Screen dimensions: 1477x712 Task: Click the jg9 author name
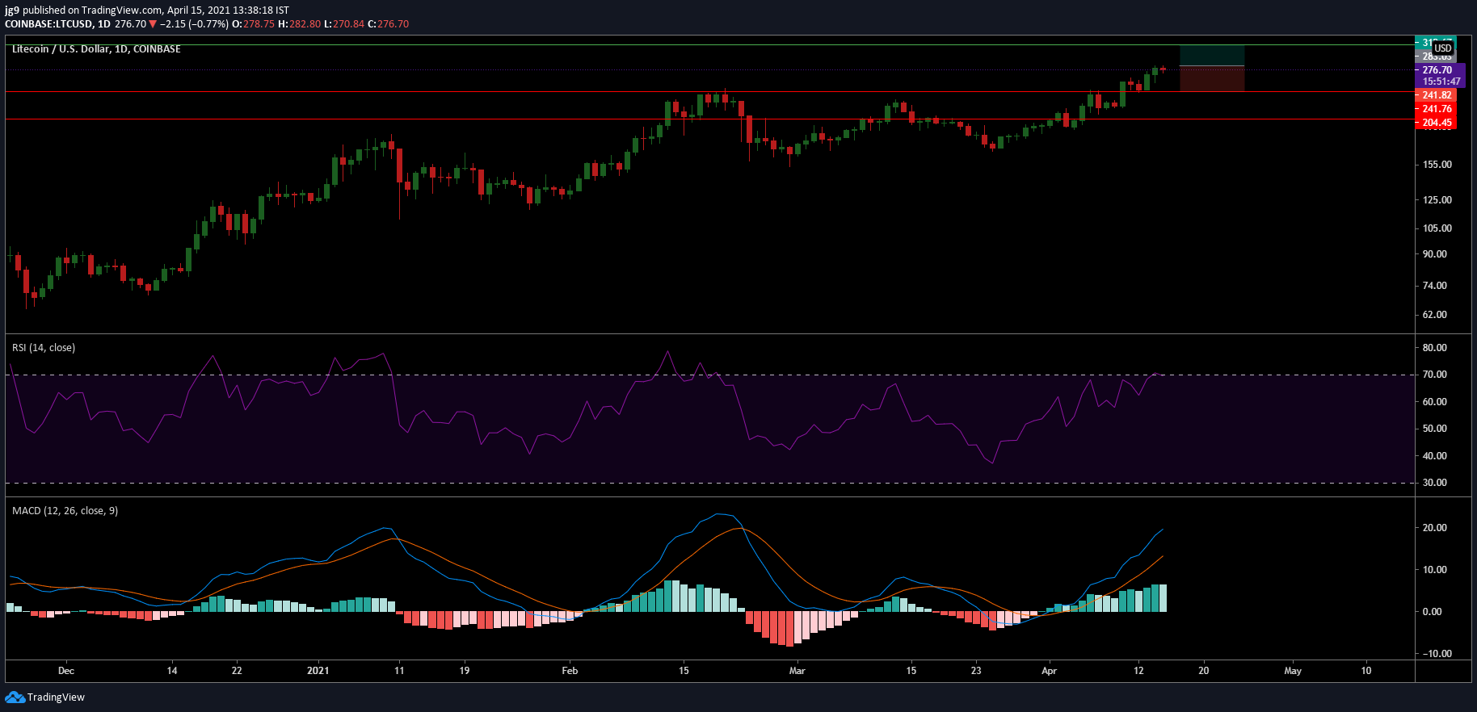pos(11,10)
